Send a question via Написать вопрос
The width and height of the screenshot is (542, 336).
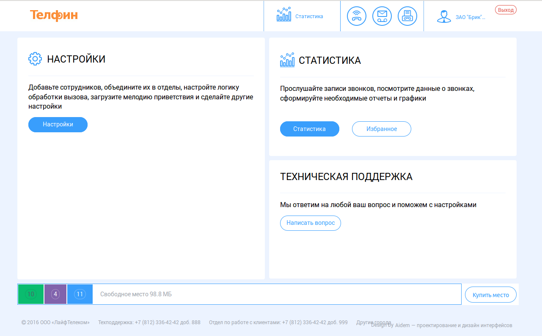pos(311,223)
